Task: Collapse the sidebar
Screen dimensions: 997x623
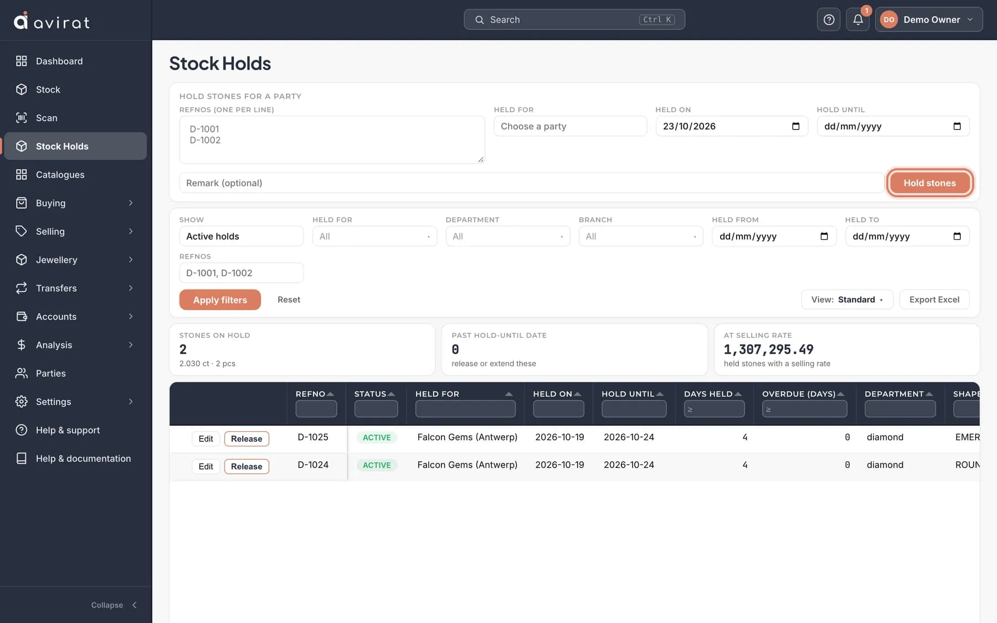Action: 114,605
